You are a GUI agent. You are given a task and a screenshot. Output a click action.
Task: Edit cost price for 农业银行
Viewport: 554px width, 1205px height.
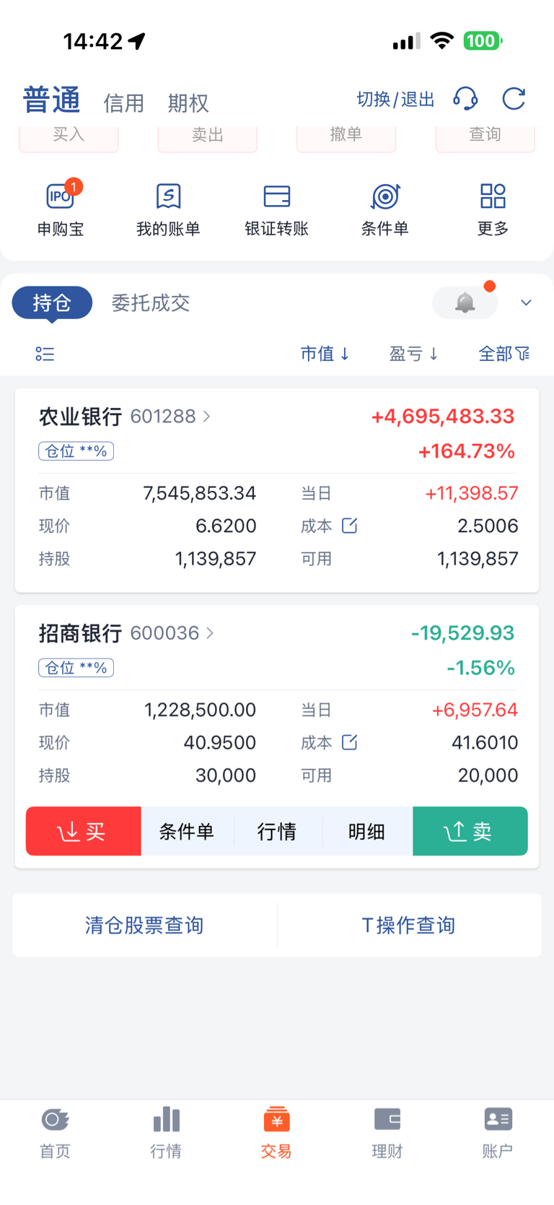[349, 526]
